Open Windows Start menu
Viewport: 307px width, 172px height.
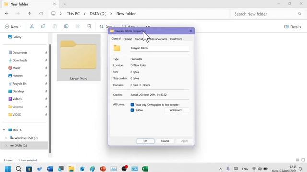(x=8, y=169)
